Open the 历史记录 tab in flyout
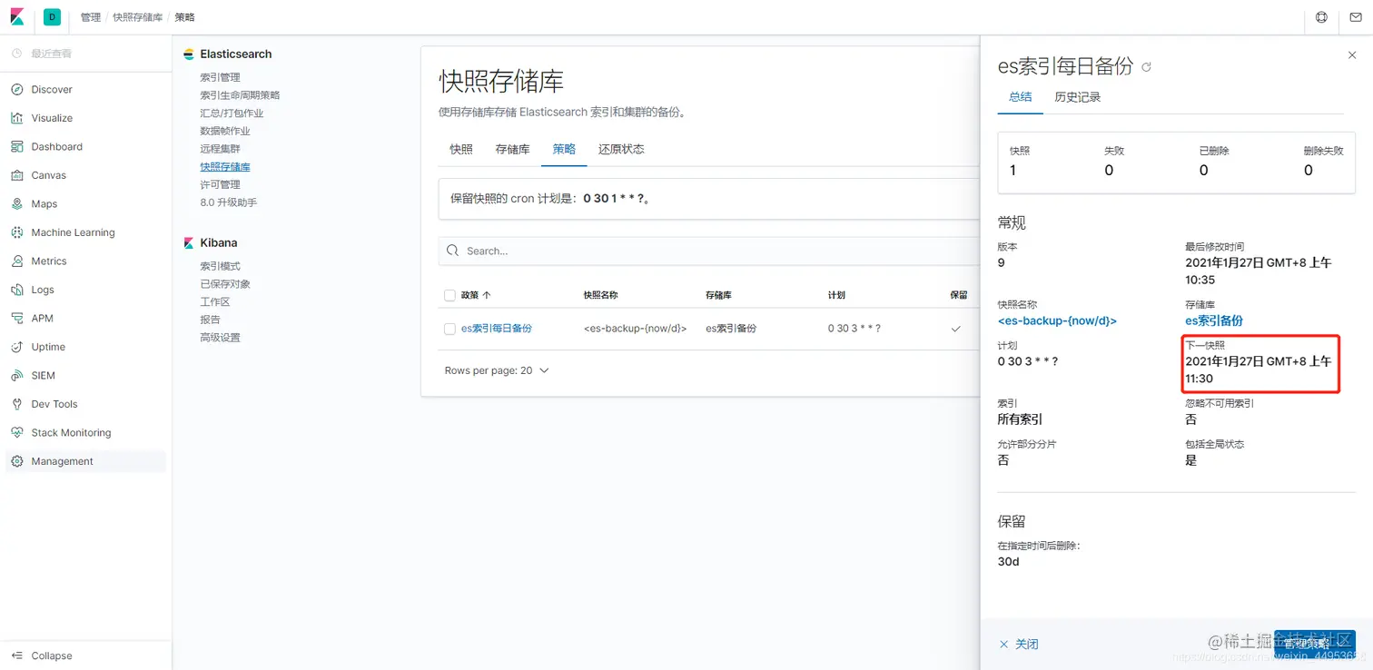This screenshot has width=1373, height=670. 1077,97
